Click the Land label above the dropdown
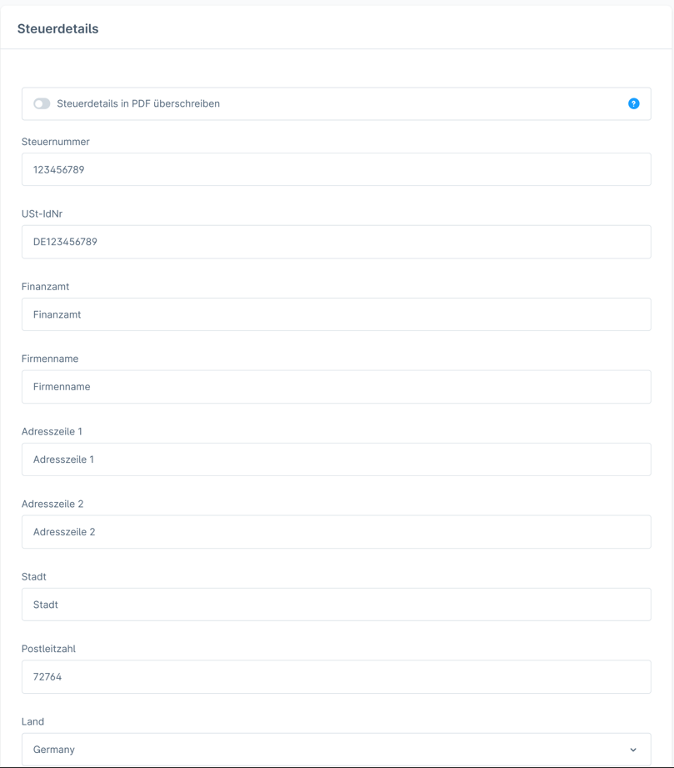Viewport: 674px width, 768px height. (32, 721)
